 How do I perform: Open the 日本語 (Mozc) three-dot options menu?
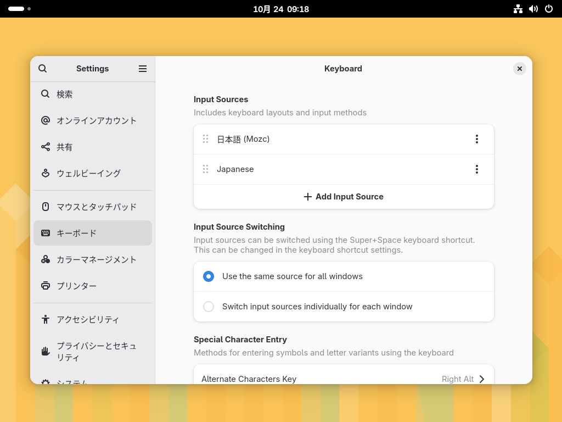pyautogui.click(x=476, y=139)
